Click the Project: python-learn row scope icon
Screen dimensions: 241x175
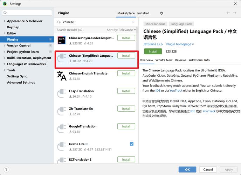(x=50, y=51)
